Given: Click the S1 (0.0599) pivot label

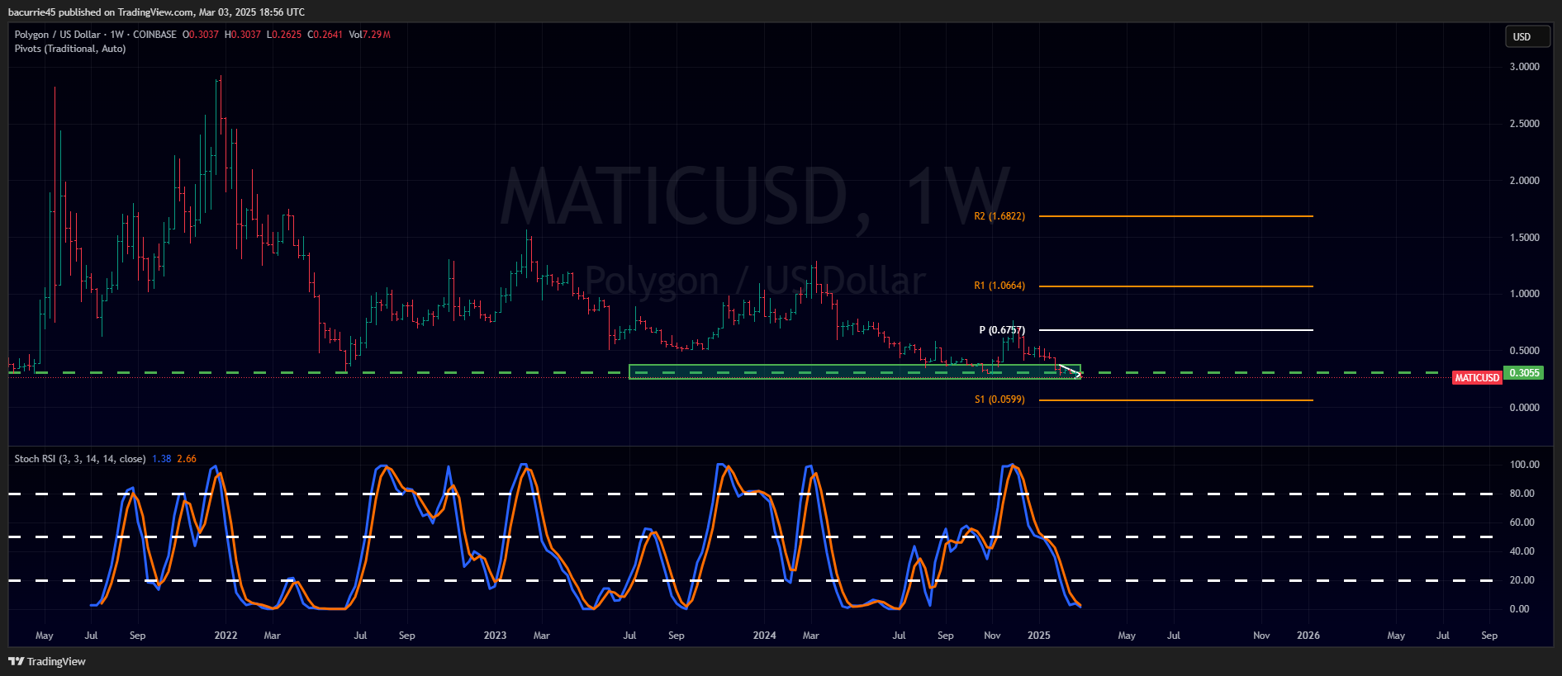Looking at the screenshot, I should coord(999,399).
